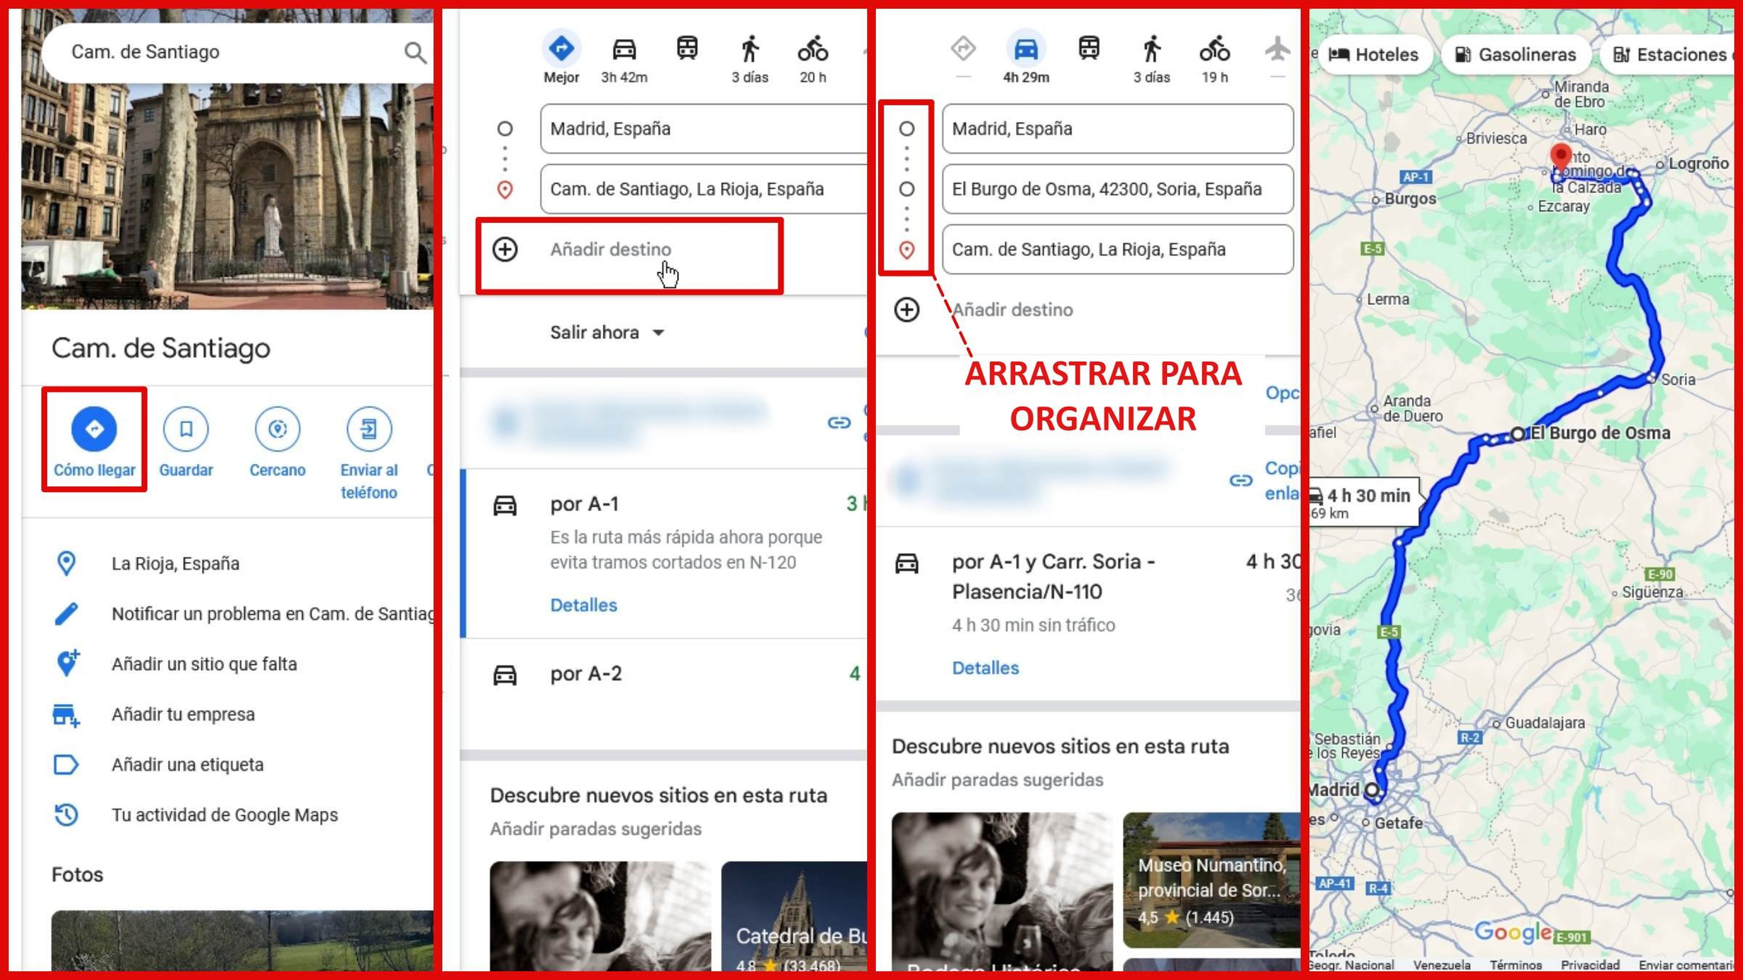Click the Fotos thumbnail in first panel
1743x980 pixels.
pos(242,941)
